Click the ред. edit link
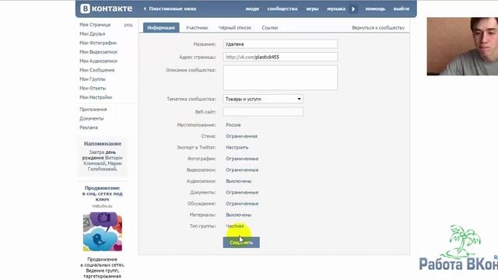 (x=128, y=24)
